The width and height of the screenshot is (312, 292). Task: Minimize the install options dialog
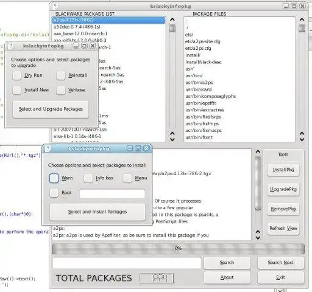click(x=130, y=148)
